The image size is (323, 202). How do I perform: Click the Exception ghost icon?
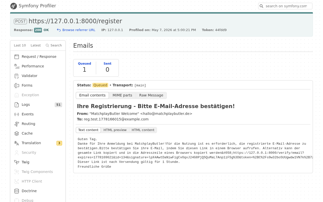(x=17, y=95)
